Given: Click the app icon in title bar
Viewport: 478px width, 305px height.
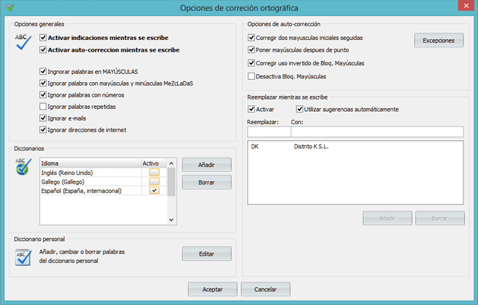Looking at the screenshot, I should tap(8, 7).
